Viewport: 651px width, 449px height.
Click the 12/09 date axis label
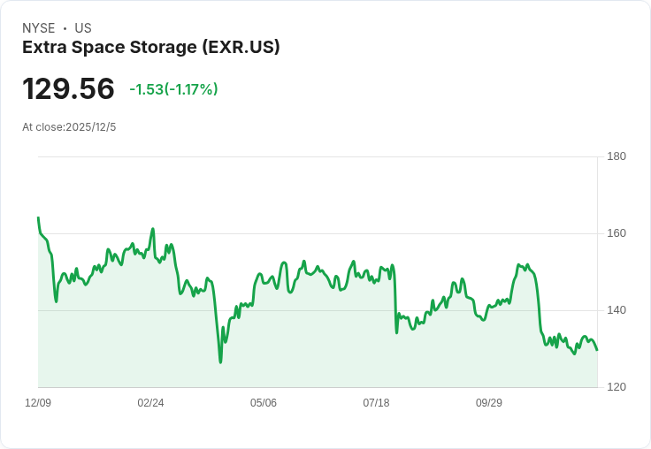click(x=38, y=403)
